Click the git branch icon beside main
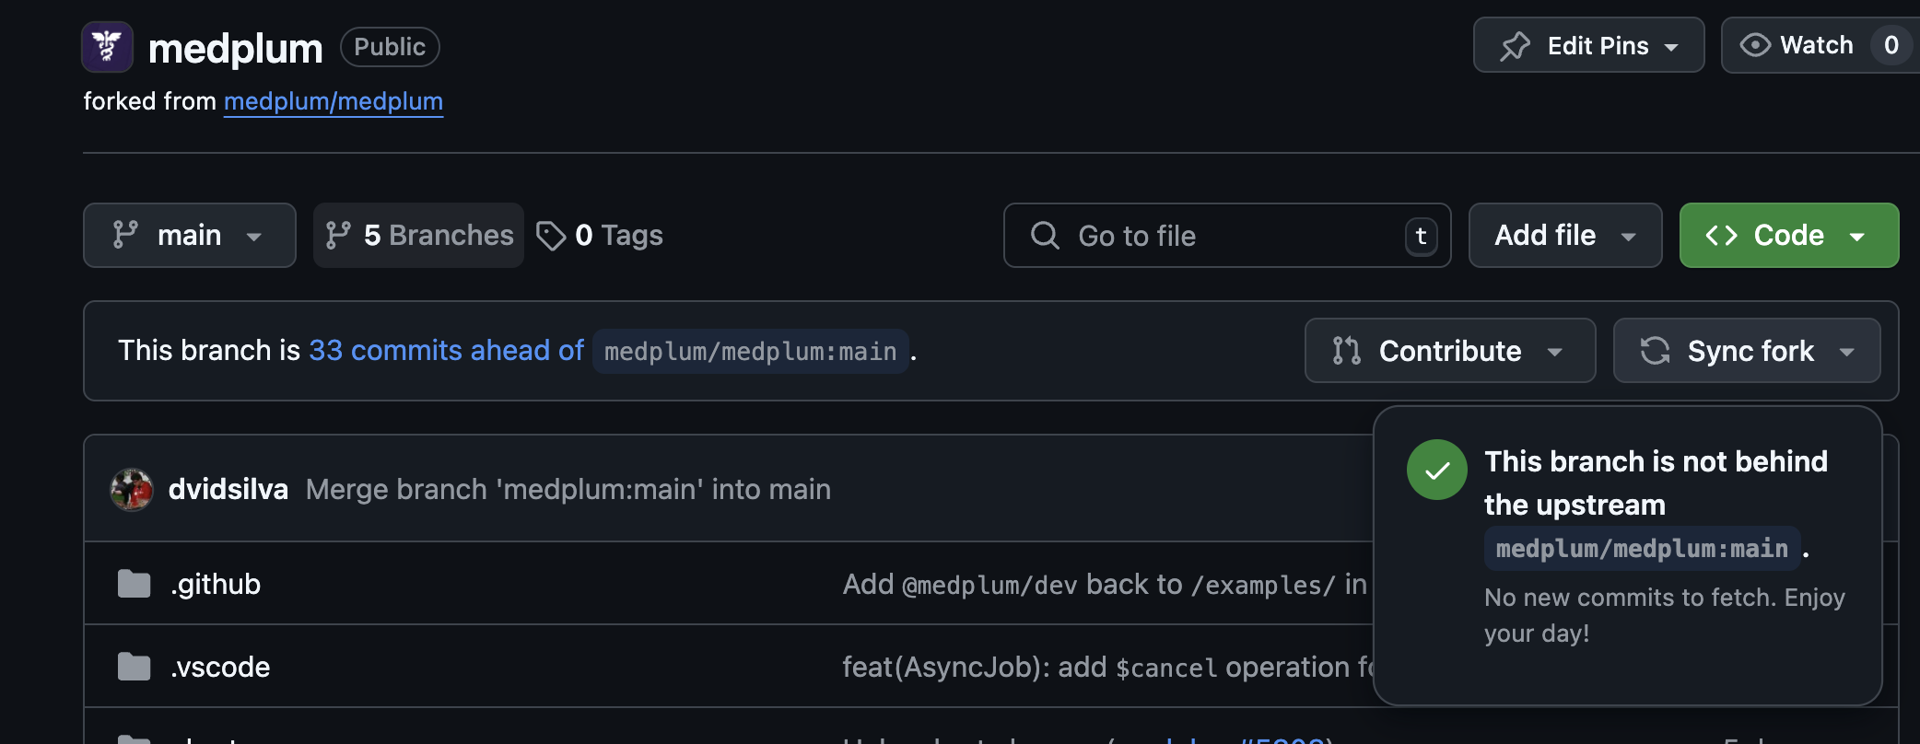Viewport: 1920px width, 744px height. (x=125, y=235)
